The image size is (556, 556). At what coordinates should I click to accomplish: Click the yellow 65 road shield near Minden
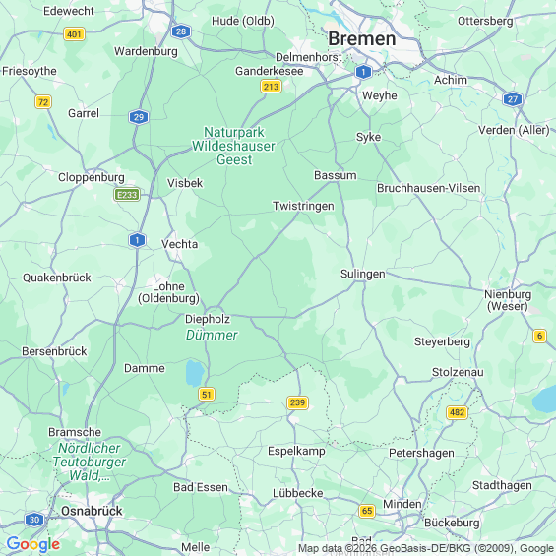point(367,511)
